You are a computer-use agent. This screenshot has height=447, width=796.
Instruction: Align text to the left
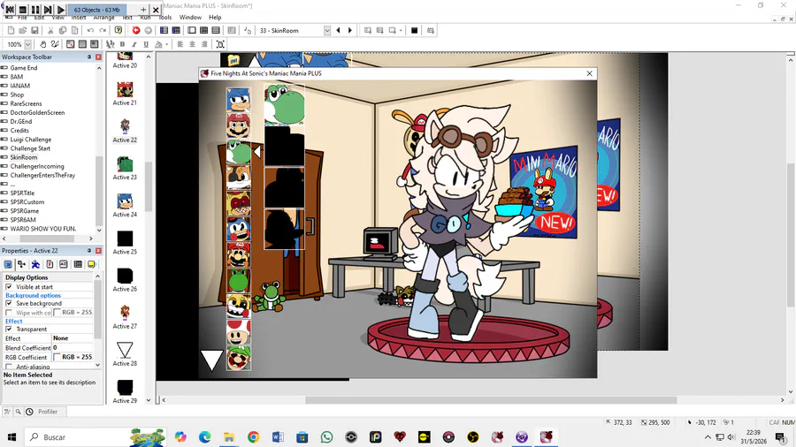click(x=180, y=44)
